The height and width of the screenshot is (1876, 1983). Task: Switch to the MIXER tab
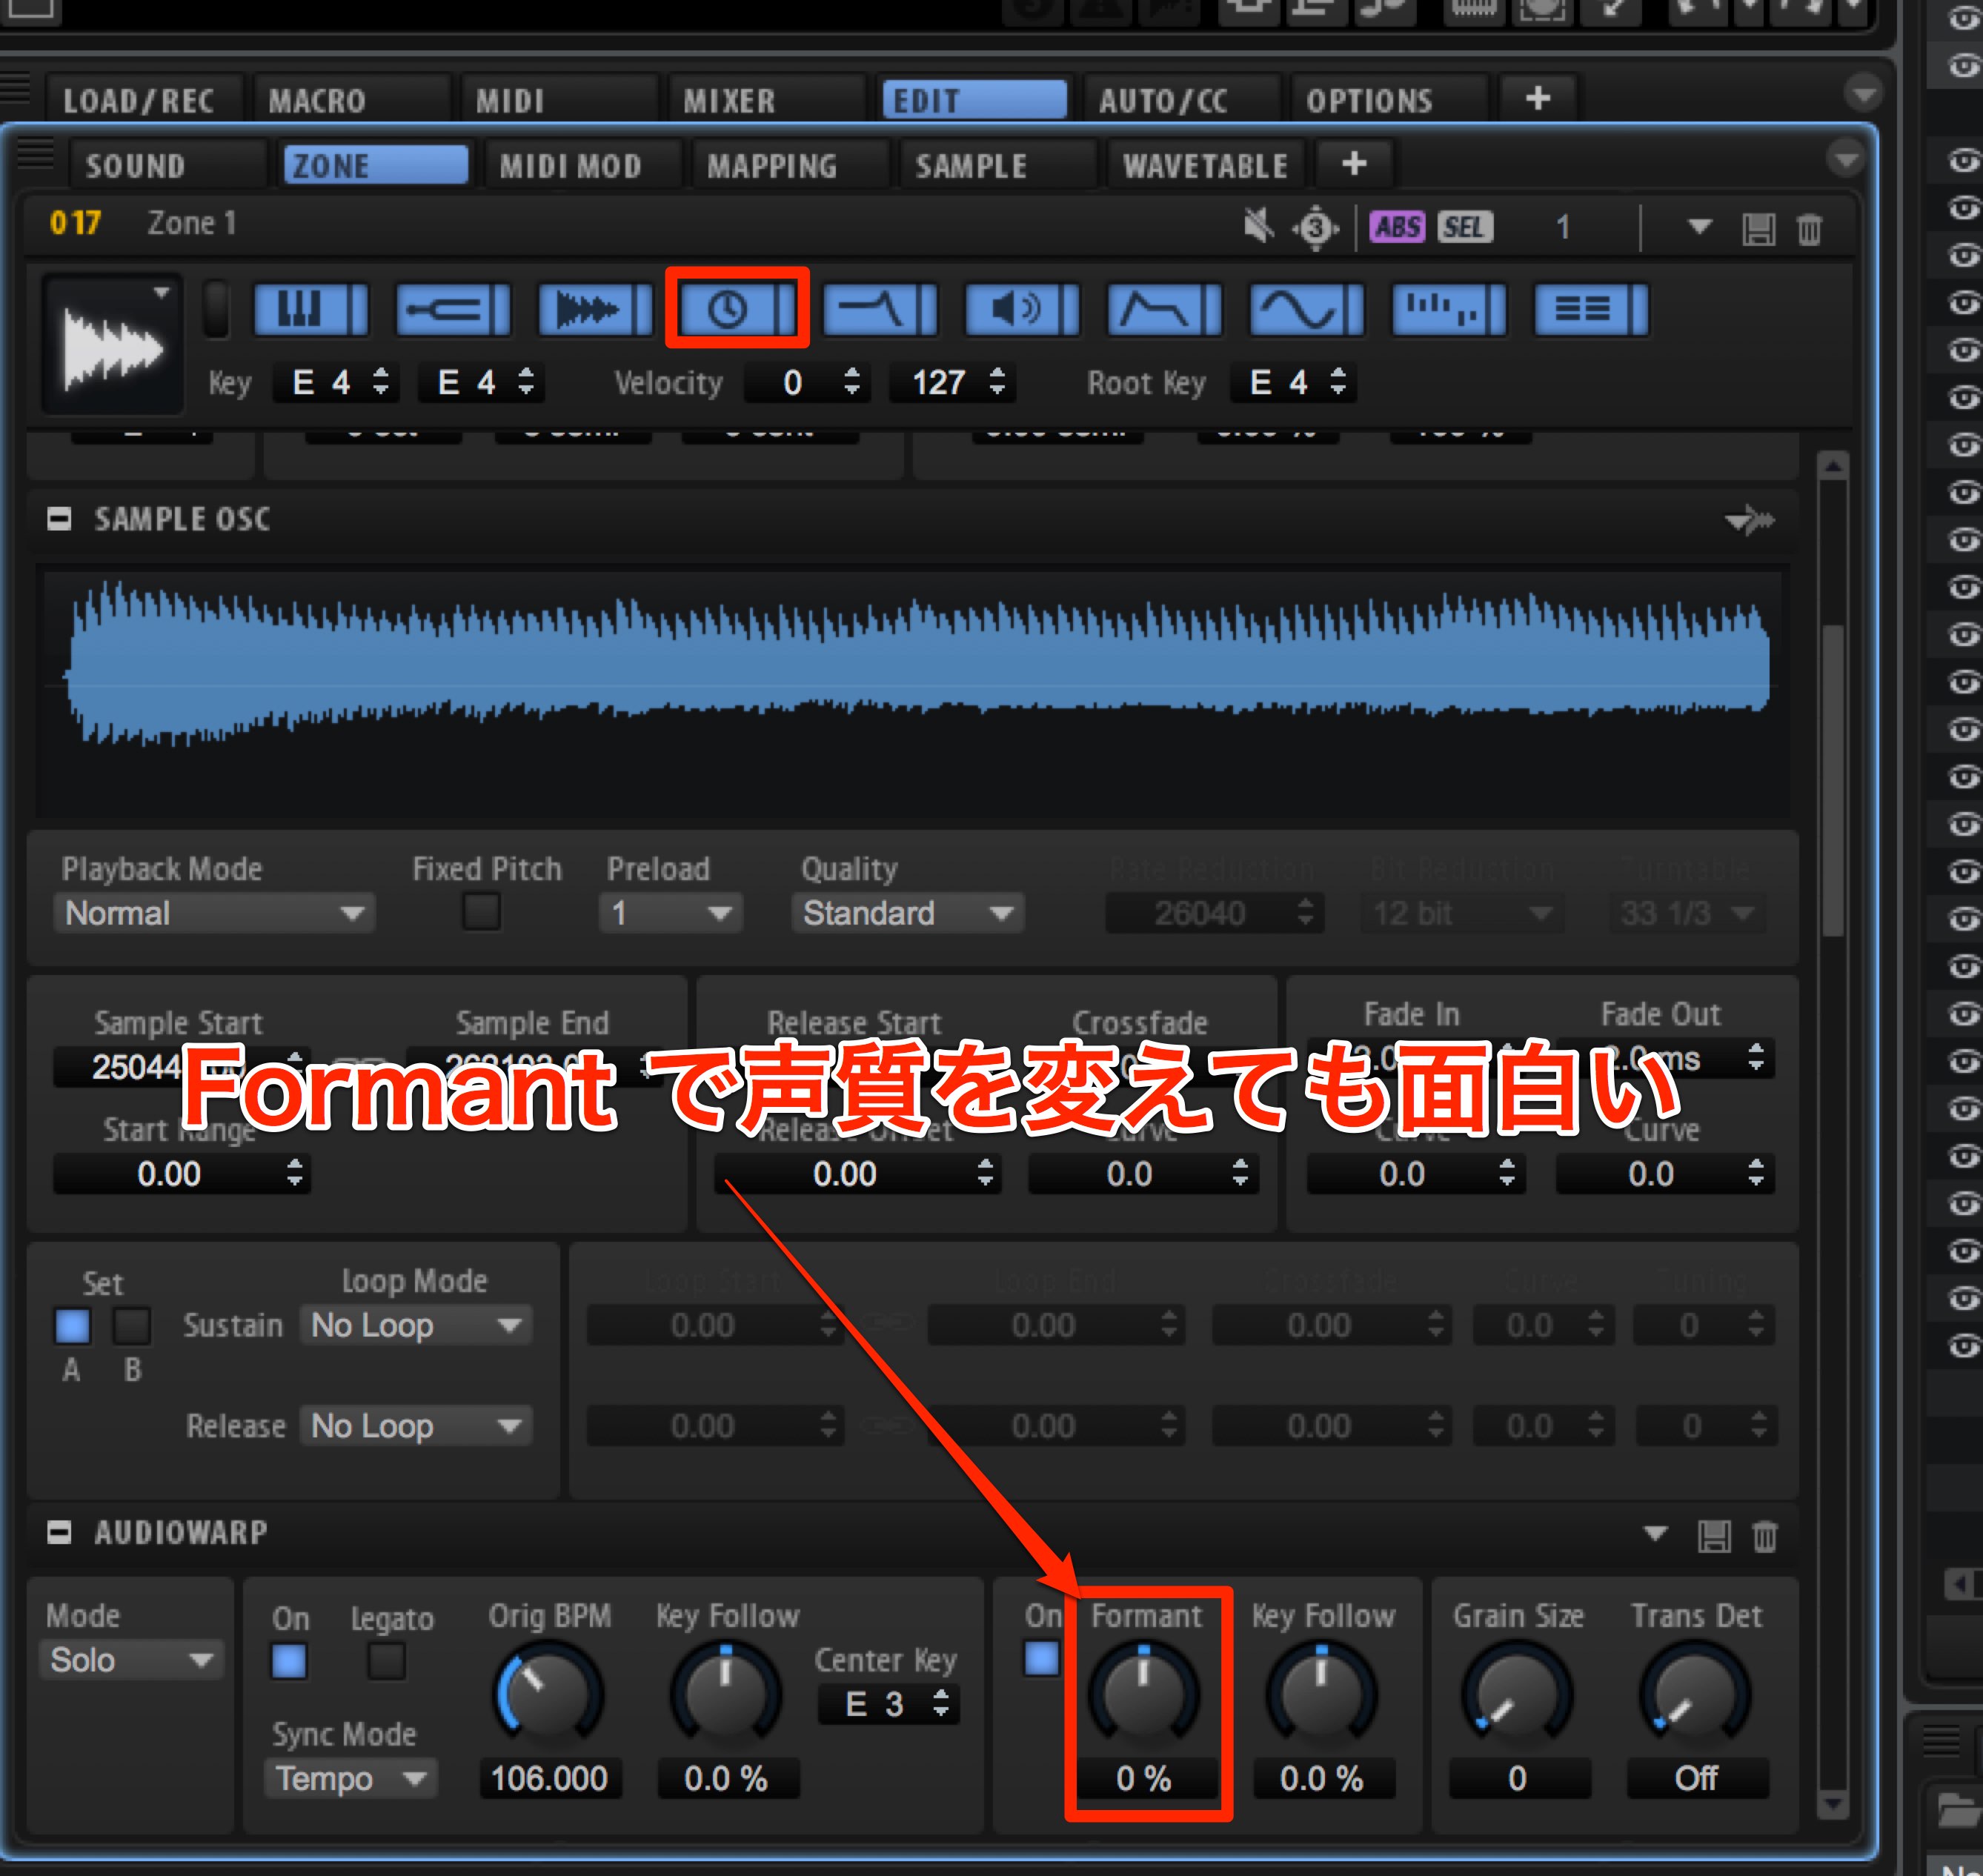tap(766, 101)
